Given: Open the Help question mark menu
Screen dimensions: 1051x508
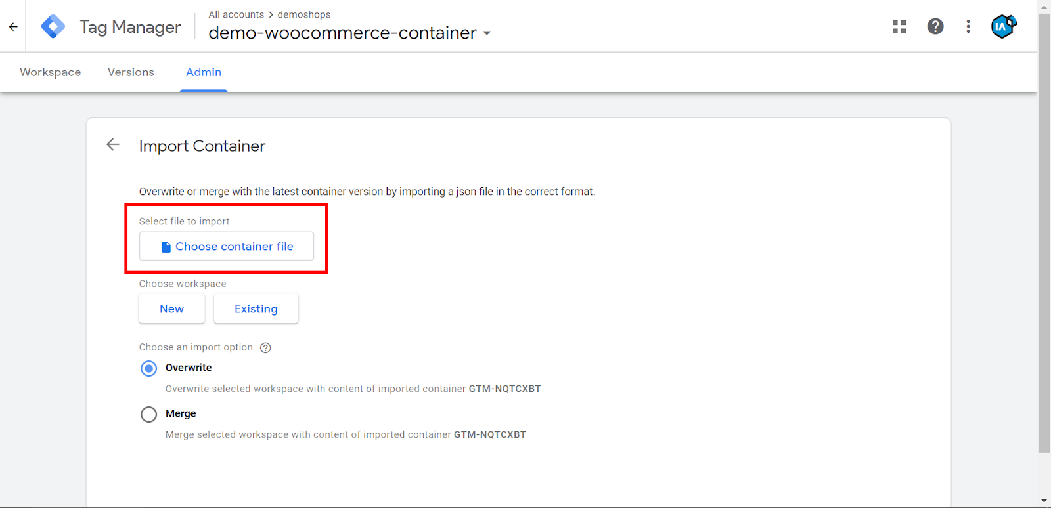Looking at the screenshot, I should (x=935, y=27).
